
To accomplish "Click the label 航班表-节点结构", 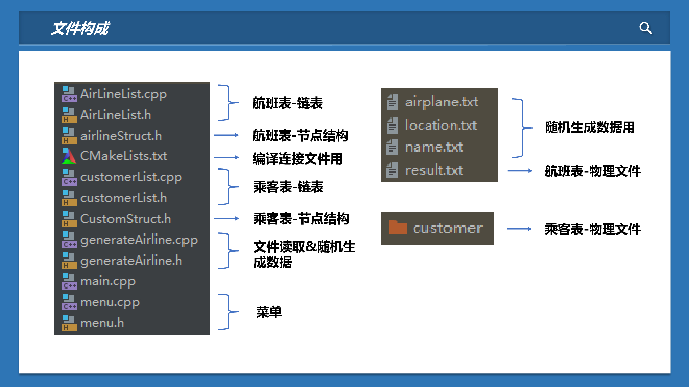I will [x=300, y=135].
